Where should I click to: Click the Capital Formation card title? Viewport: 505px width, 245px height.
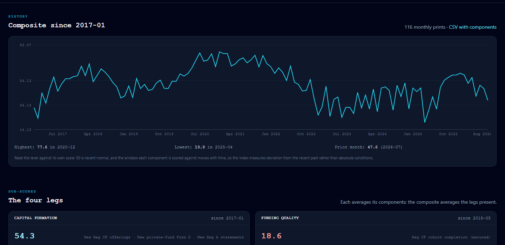[35, 218]
